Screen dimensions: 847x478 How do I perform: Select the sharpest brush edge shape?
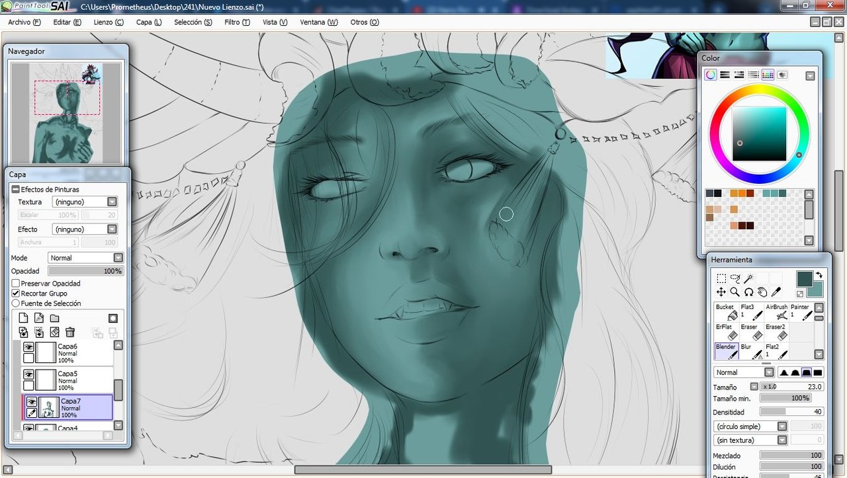tap(783, 372)
